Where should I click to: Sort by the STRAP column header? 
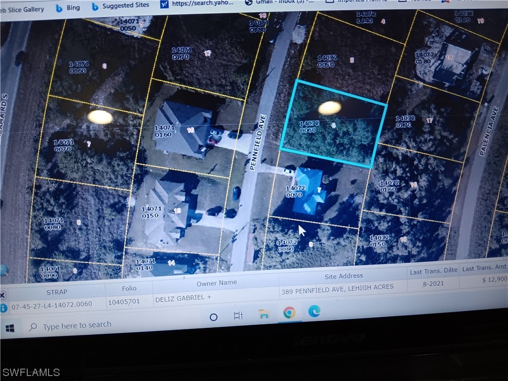(x=57, y=292)
